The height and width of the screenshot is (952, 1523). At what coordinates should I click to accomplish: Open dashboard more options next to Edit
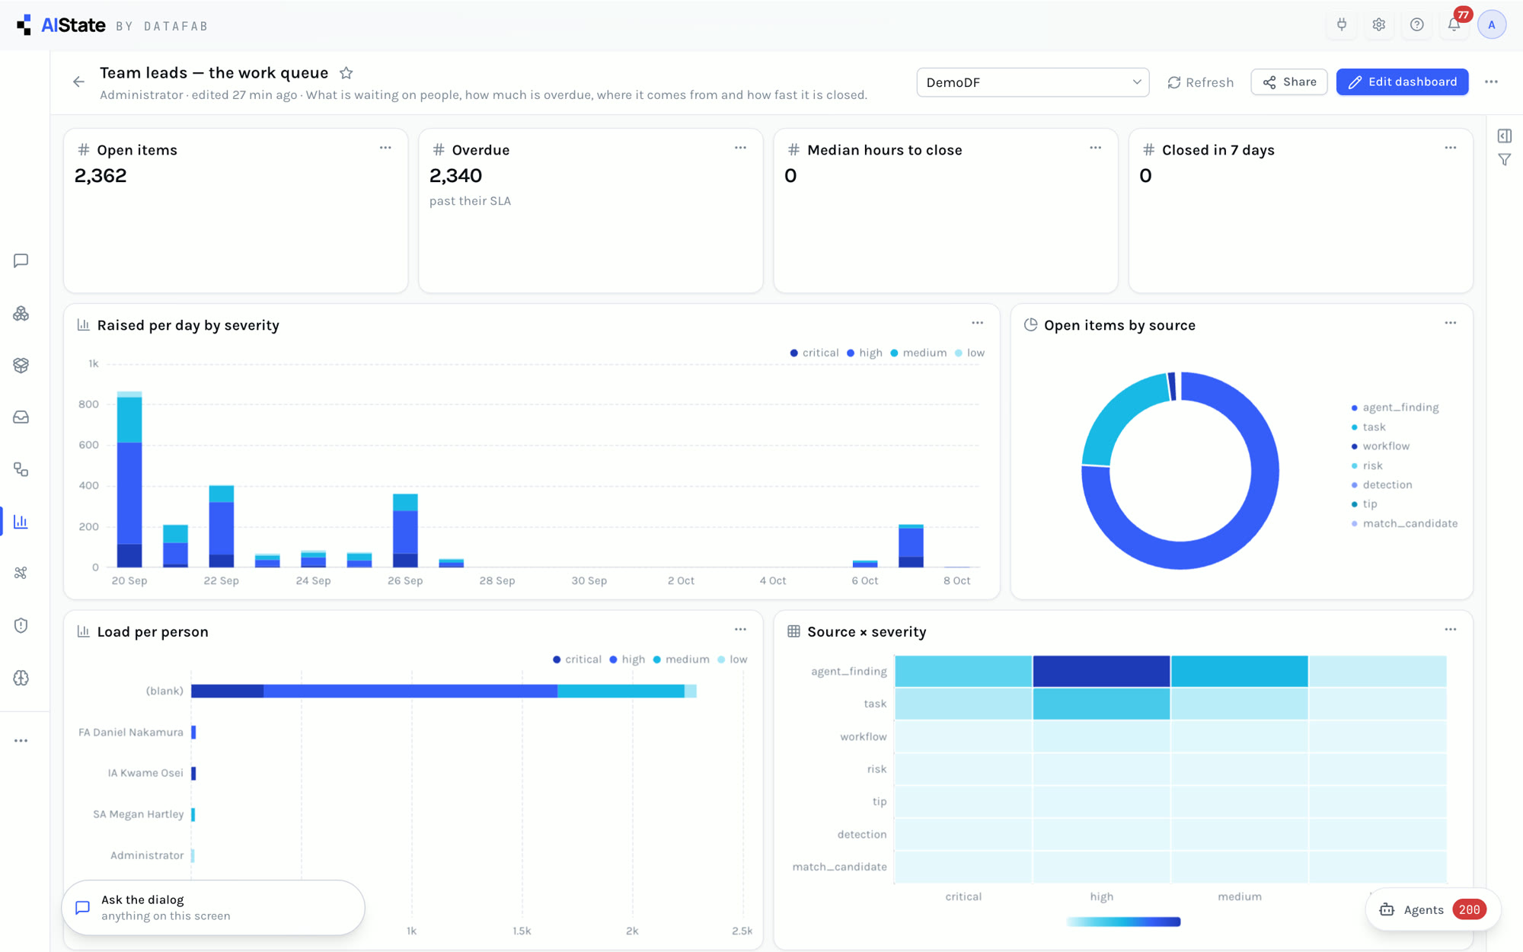[x=1491, y=81]
